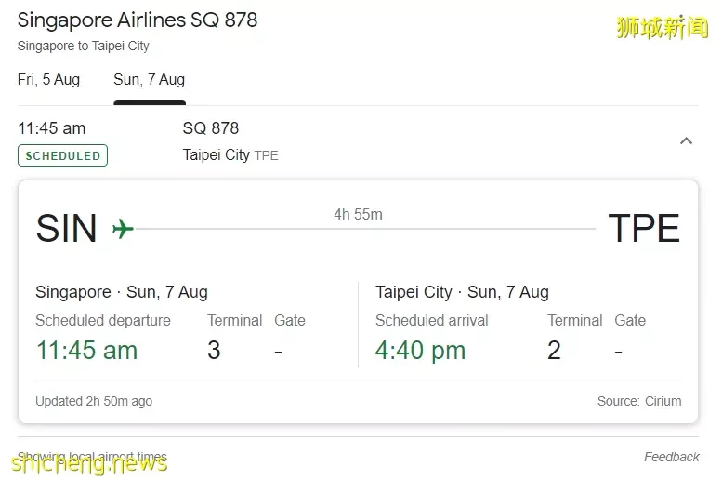
Task: Open the Cirium source link
Action: [663, 401]
